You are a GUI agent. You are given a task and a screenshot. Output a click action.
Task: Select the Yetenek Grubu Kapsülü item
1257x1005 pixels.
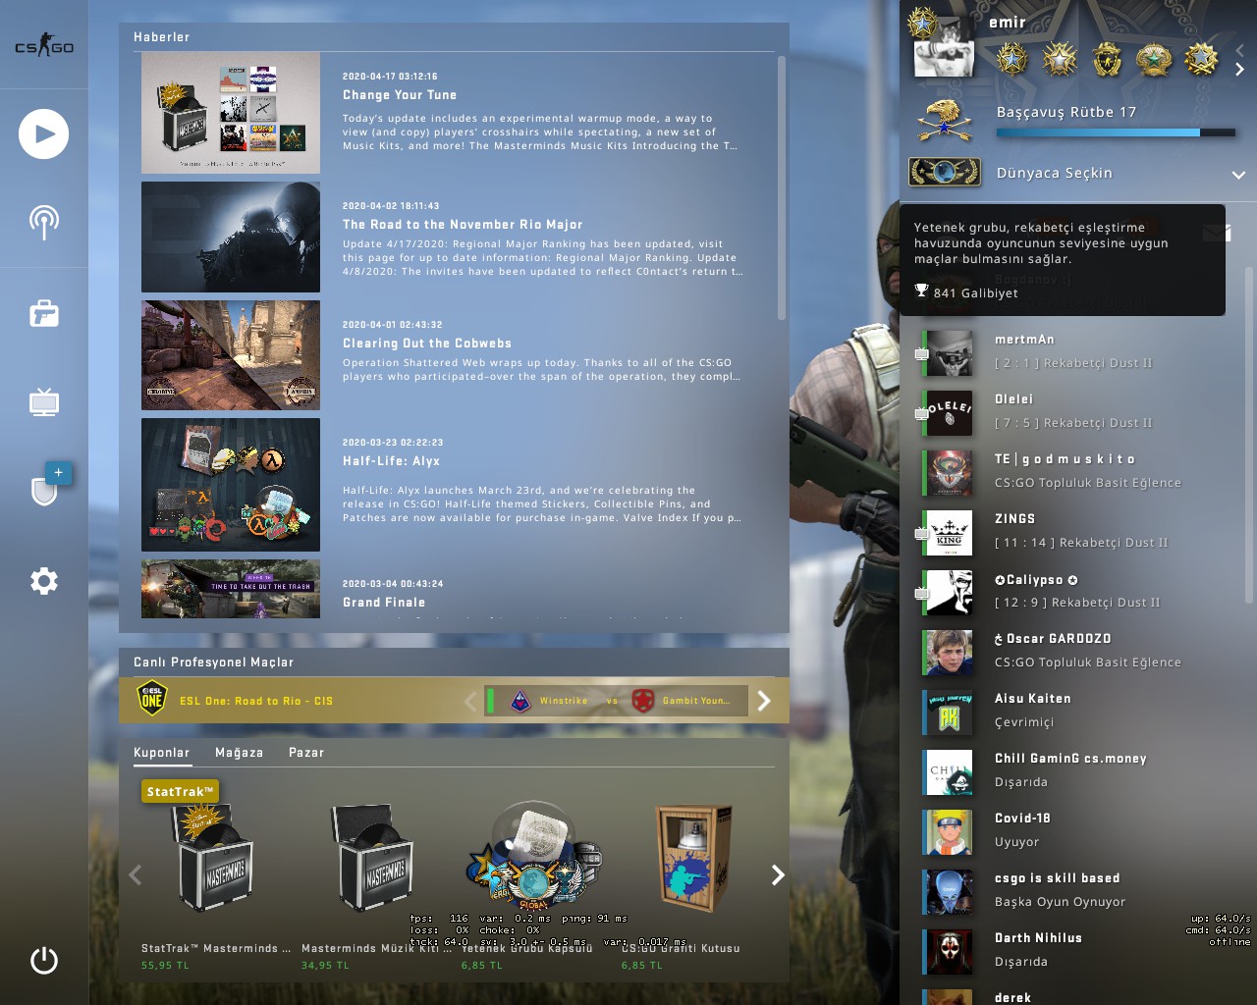[x=534, y=858]
